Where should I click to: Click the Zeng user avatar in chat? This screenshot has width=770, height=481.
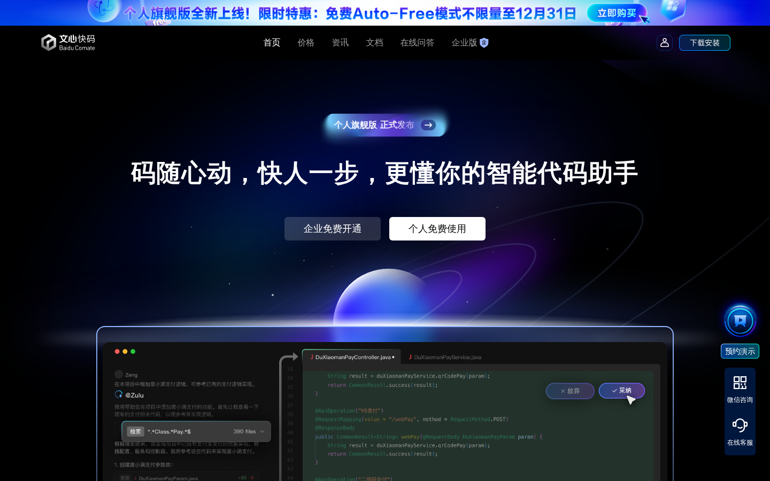pyautogui.click(x=119, y=375)
